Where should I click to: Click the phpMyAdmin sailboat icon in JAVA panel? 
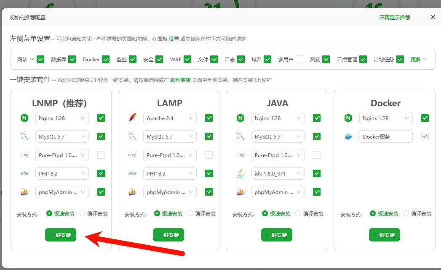click(240, 192)
